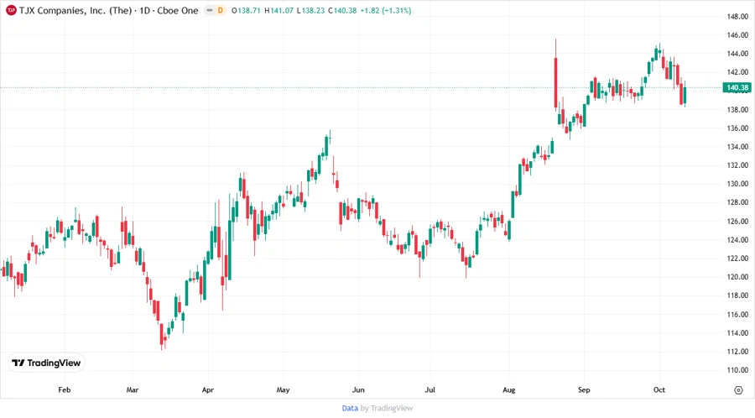Image resolution: width=755 pixels, height=418 pixels.
Task: Click the 134.00 price axis label
Action: coord(737,146)
